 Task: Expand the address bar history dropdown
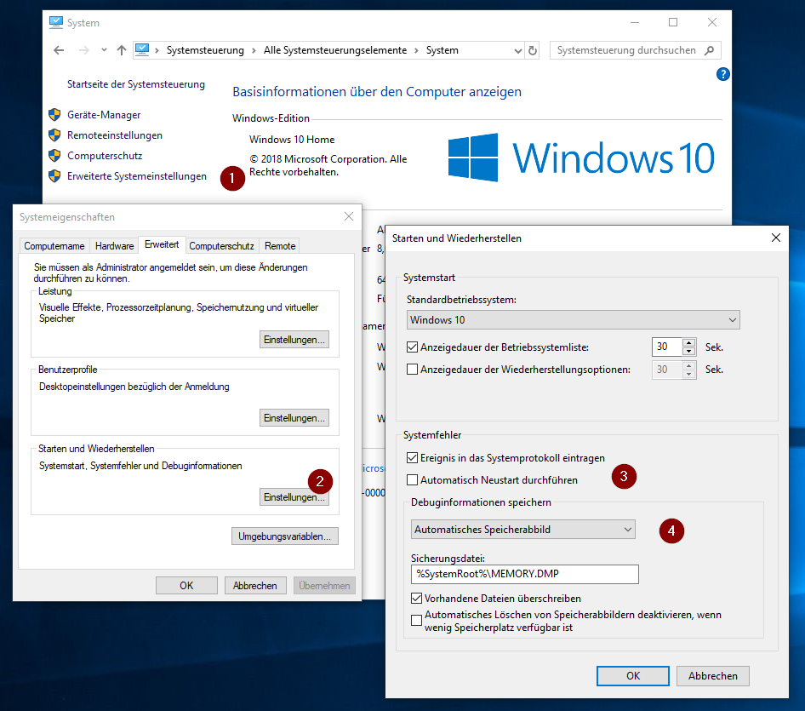pos(518,51)
